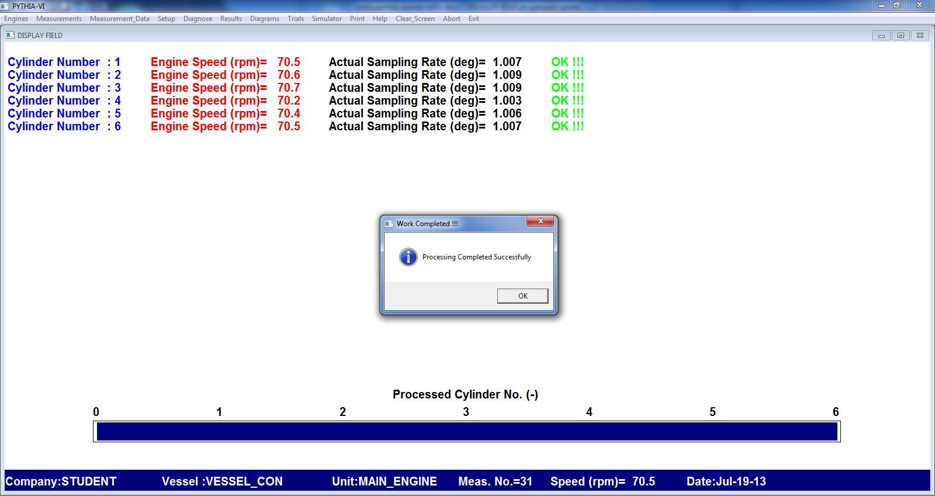Select Exit in the menu bar
Viewport: 935px width, 496px height.
point(474,19)
